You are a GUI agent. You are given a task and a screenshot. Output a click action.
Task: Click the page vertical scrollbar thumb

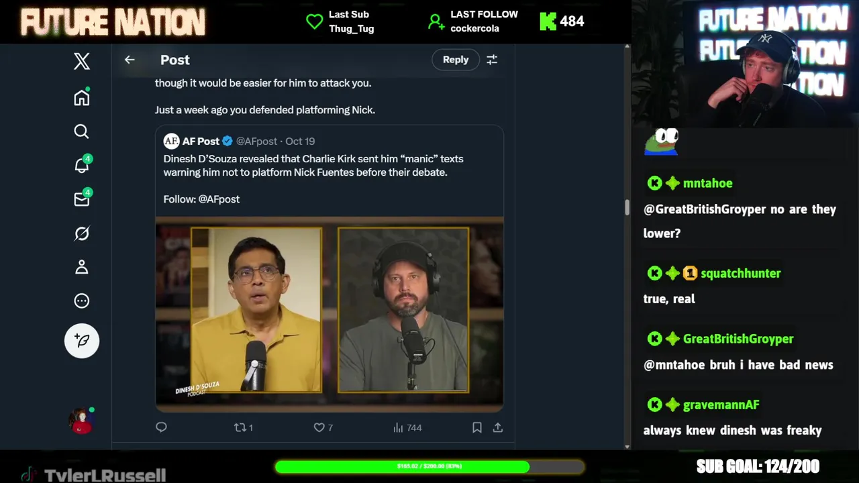tap(627, 207)
